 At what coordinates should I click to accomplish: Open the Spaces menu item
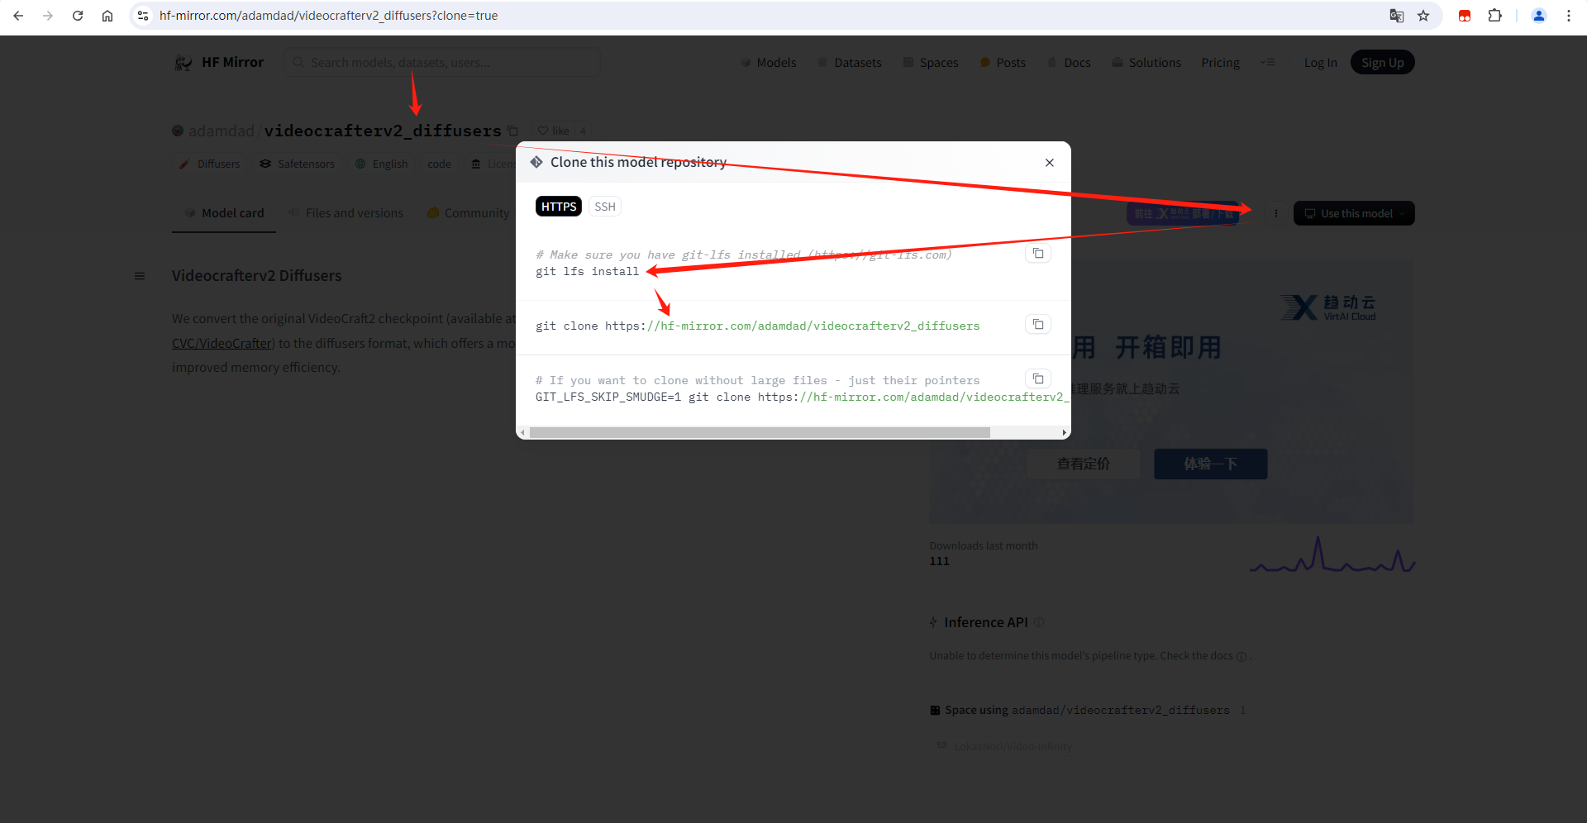[x=931, y=63]
